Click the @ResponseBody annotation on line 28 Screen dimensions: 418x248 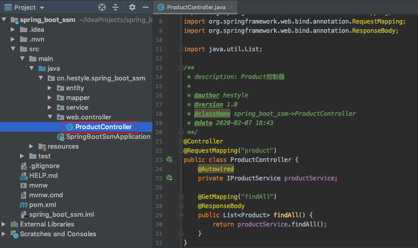[x=221, y=206]
